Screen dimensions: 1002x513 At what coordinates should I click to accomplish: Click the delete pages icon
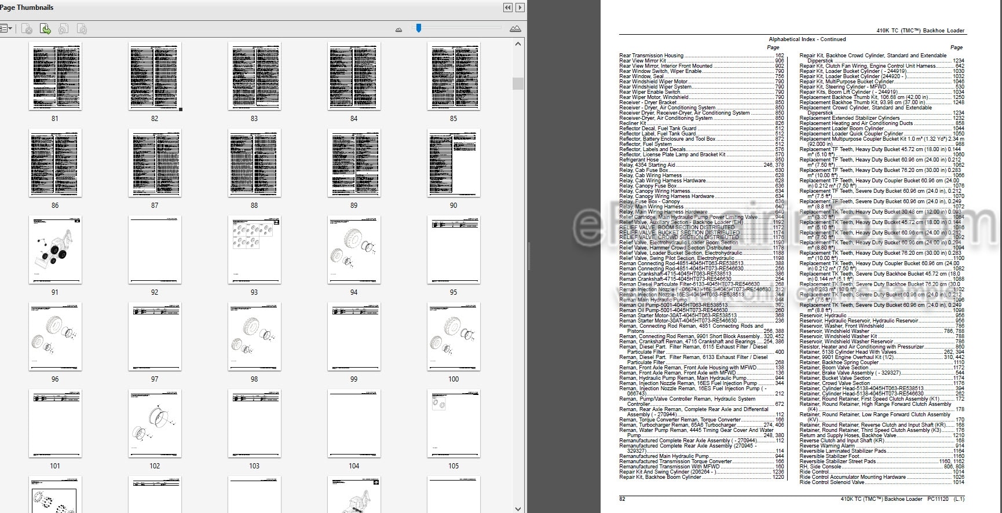point(27,28)
